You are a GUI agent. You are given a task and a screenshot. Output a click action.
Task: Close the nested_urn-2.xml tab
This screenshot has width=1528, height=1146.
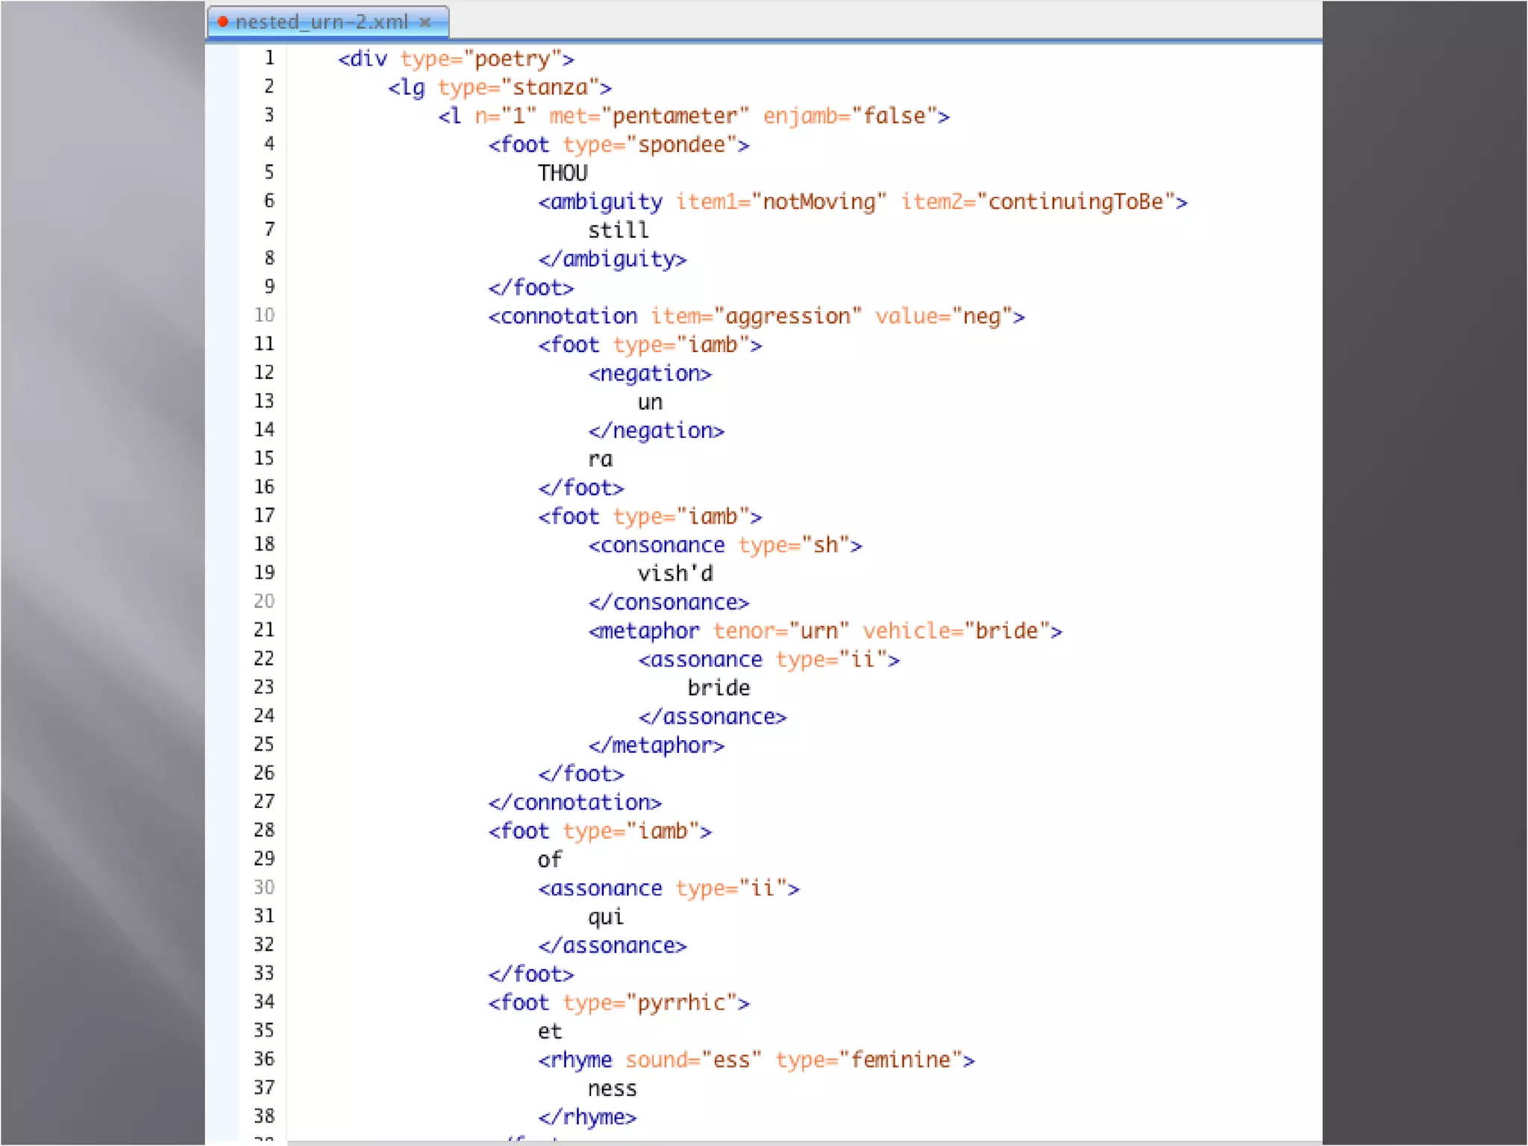coord(425,22)
